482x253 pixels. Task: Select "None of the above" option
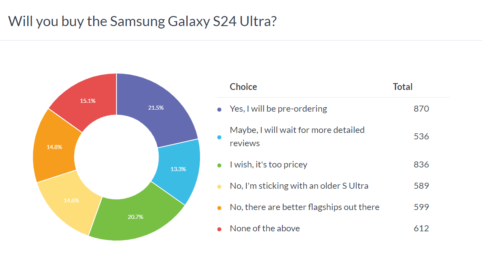[265, 229]
